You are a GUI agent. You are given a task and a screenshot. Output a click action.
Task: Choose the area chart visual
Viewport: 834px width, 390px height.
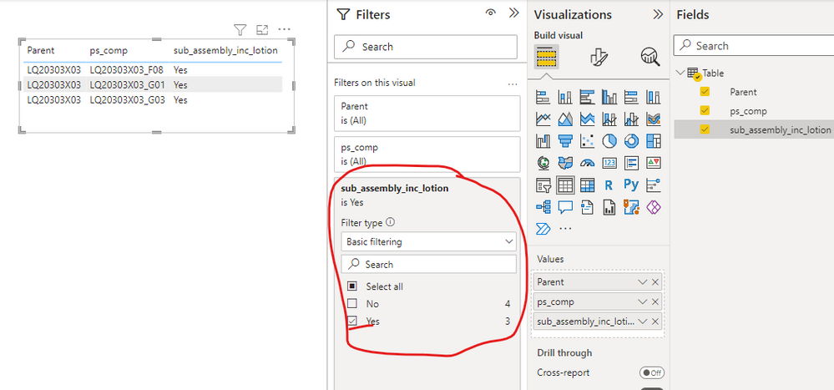point(565,119)
